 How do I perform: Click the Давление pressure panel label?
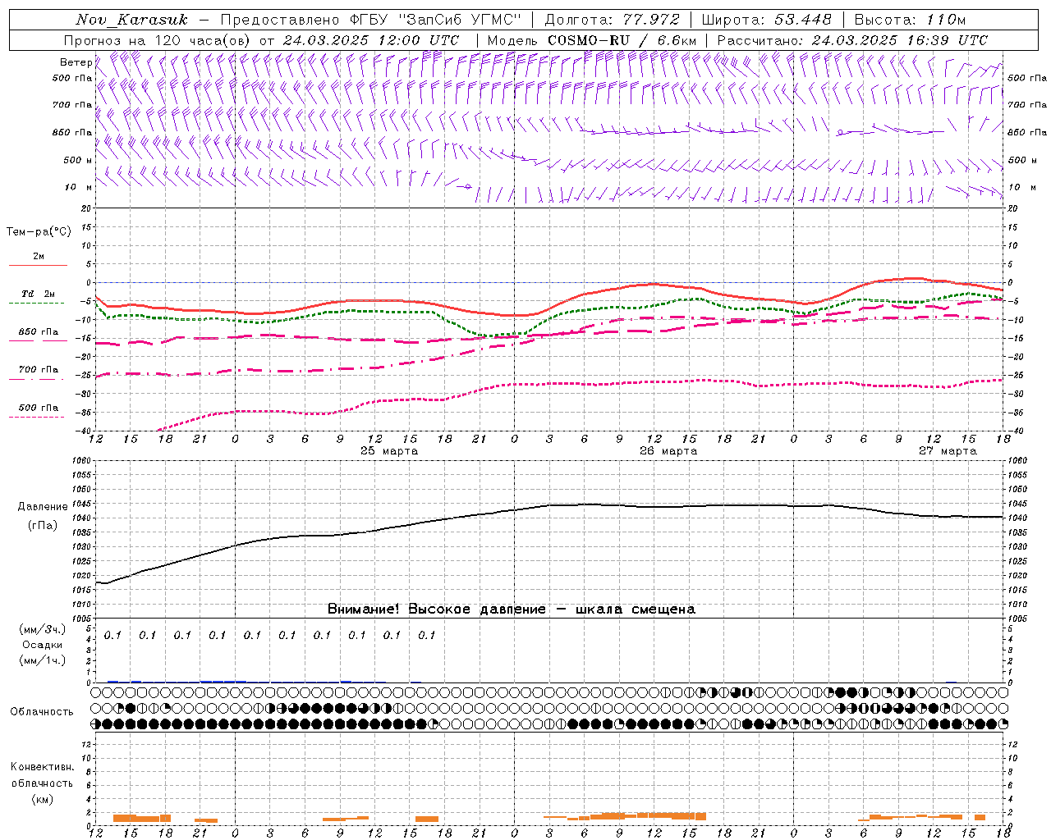point(43,507)
